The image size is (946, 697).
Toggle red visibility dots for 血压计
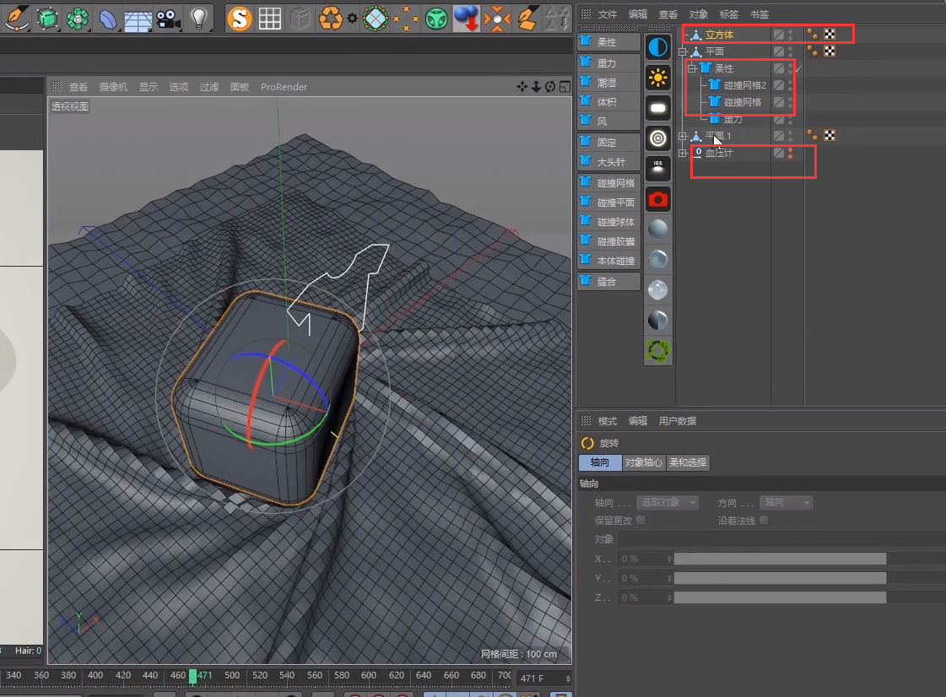point(791,154)
